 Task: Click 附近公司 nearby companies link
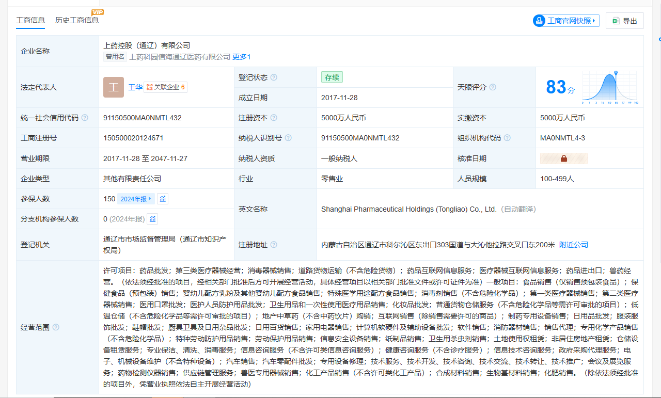(x=573, y=245)
